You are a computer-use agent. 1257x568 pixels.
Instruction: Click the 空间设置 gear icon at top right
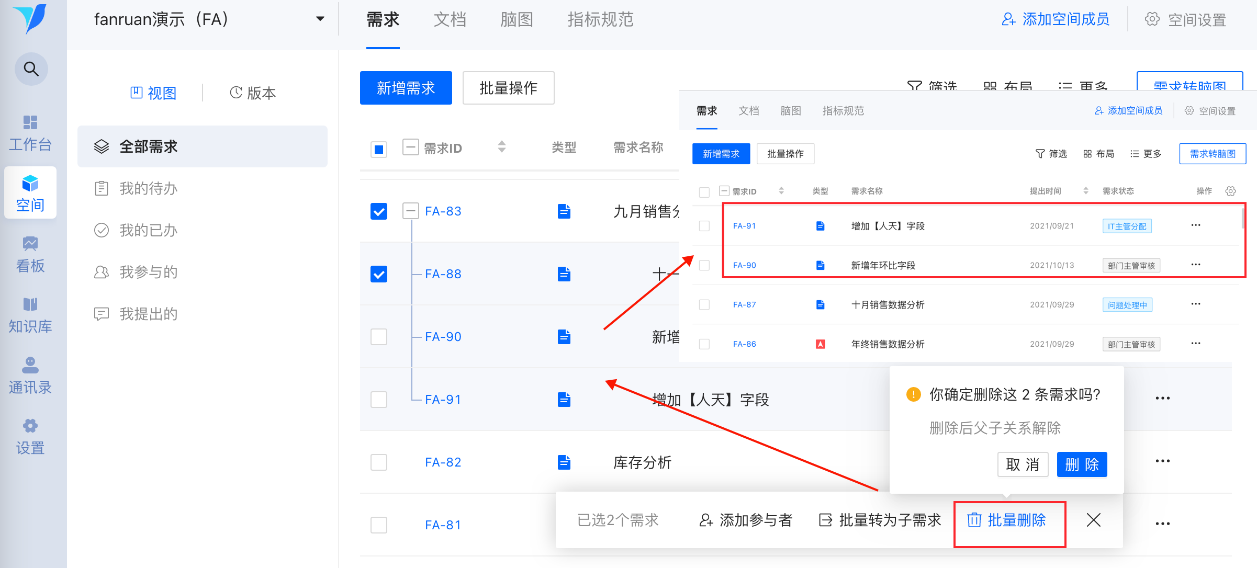tap(1152, 19)
